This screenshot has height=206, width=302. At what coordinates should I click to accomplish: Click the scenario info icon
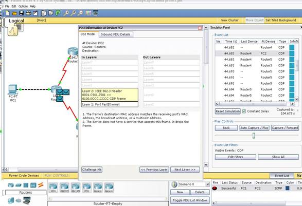pyautogui.click(x=174, y=184)
